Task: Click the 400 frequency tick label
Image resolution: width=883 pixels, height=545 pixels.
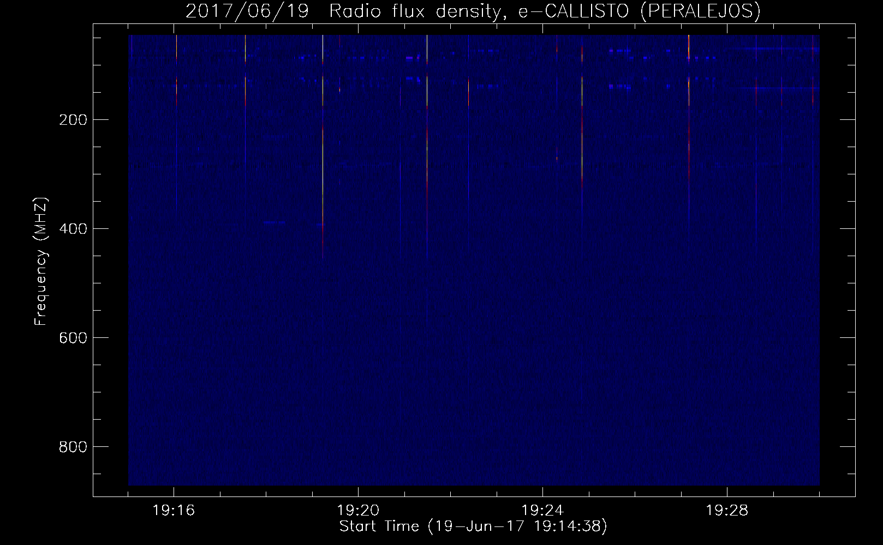Action: (x=73, y=229)
